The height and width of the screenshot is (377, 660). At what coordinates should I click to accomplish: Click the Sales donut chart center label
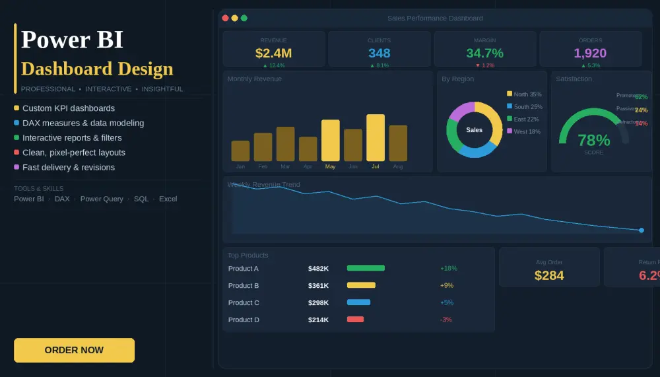coord(475,130)
